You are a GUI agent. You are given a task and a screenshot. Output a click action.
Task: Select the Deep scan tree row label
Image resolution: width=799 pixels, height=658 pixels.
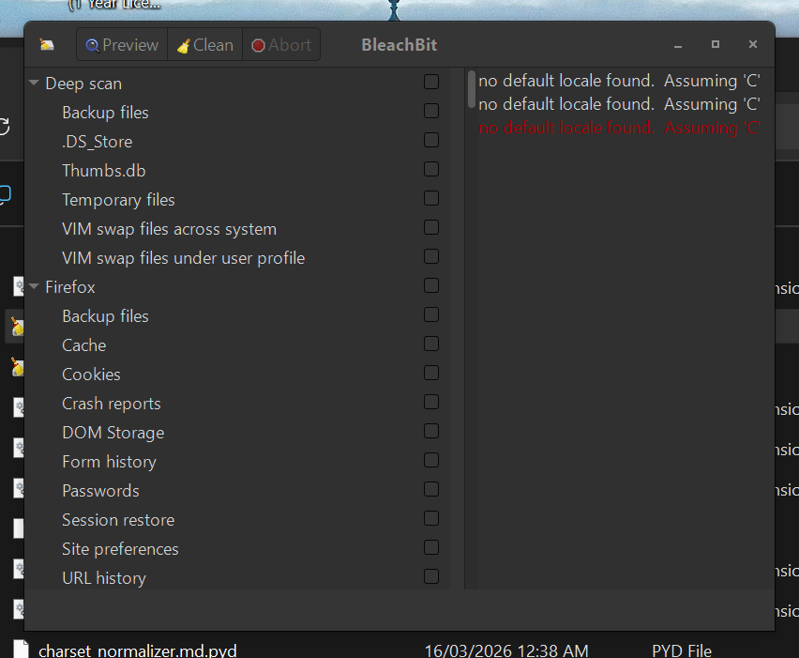click(x=83, y=84)
